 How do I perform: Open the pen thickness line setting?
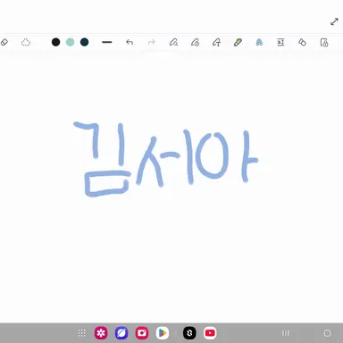107,42
